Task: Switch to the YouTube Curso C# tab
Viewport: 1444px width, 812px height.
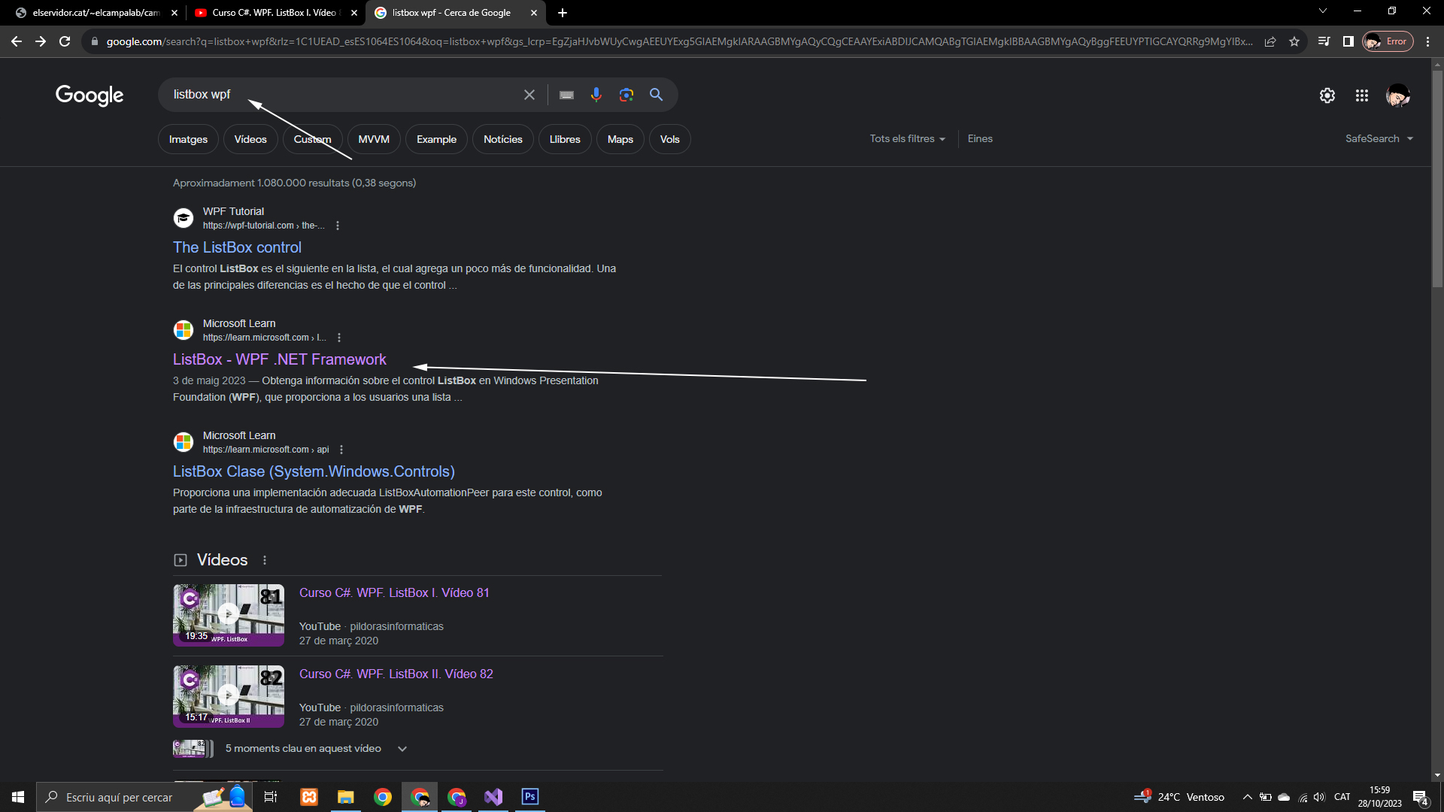Action: (x=274, y=13)
